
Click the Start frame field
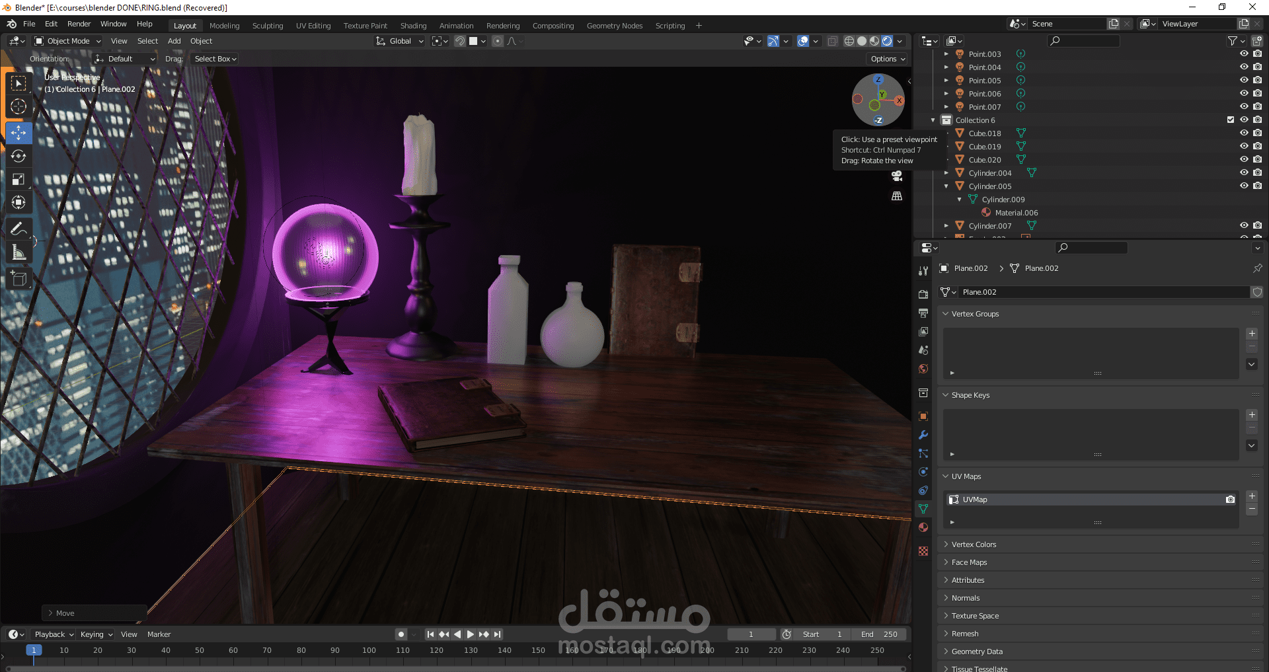click(x=822, y=634)
